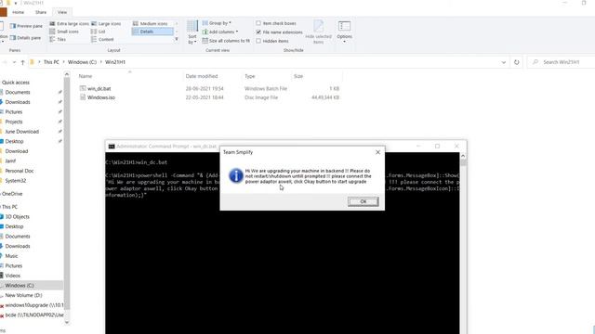Image resolution: width=595 pixels, height=334 pixels.
Task: Select the Windows.iso file
Action: click(x=101, y=97)
